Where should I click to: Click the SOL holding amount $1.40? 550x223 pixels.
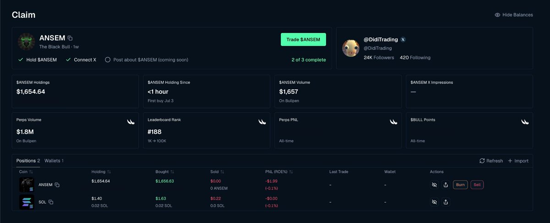tap(97, 199)
